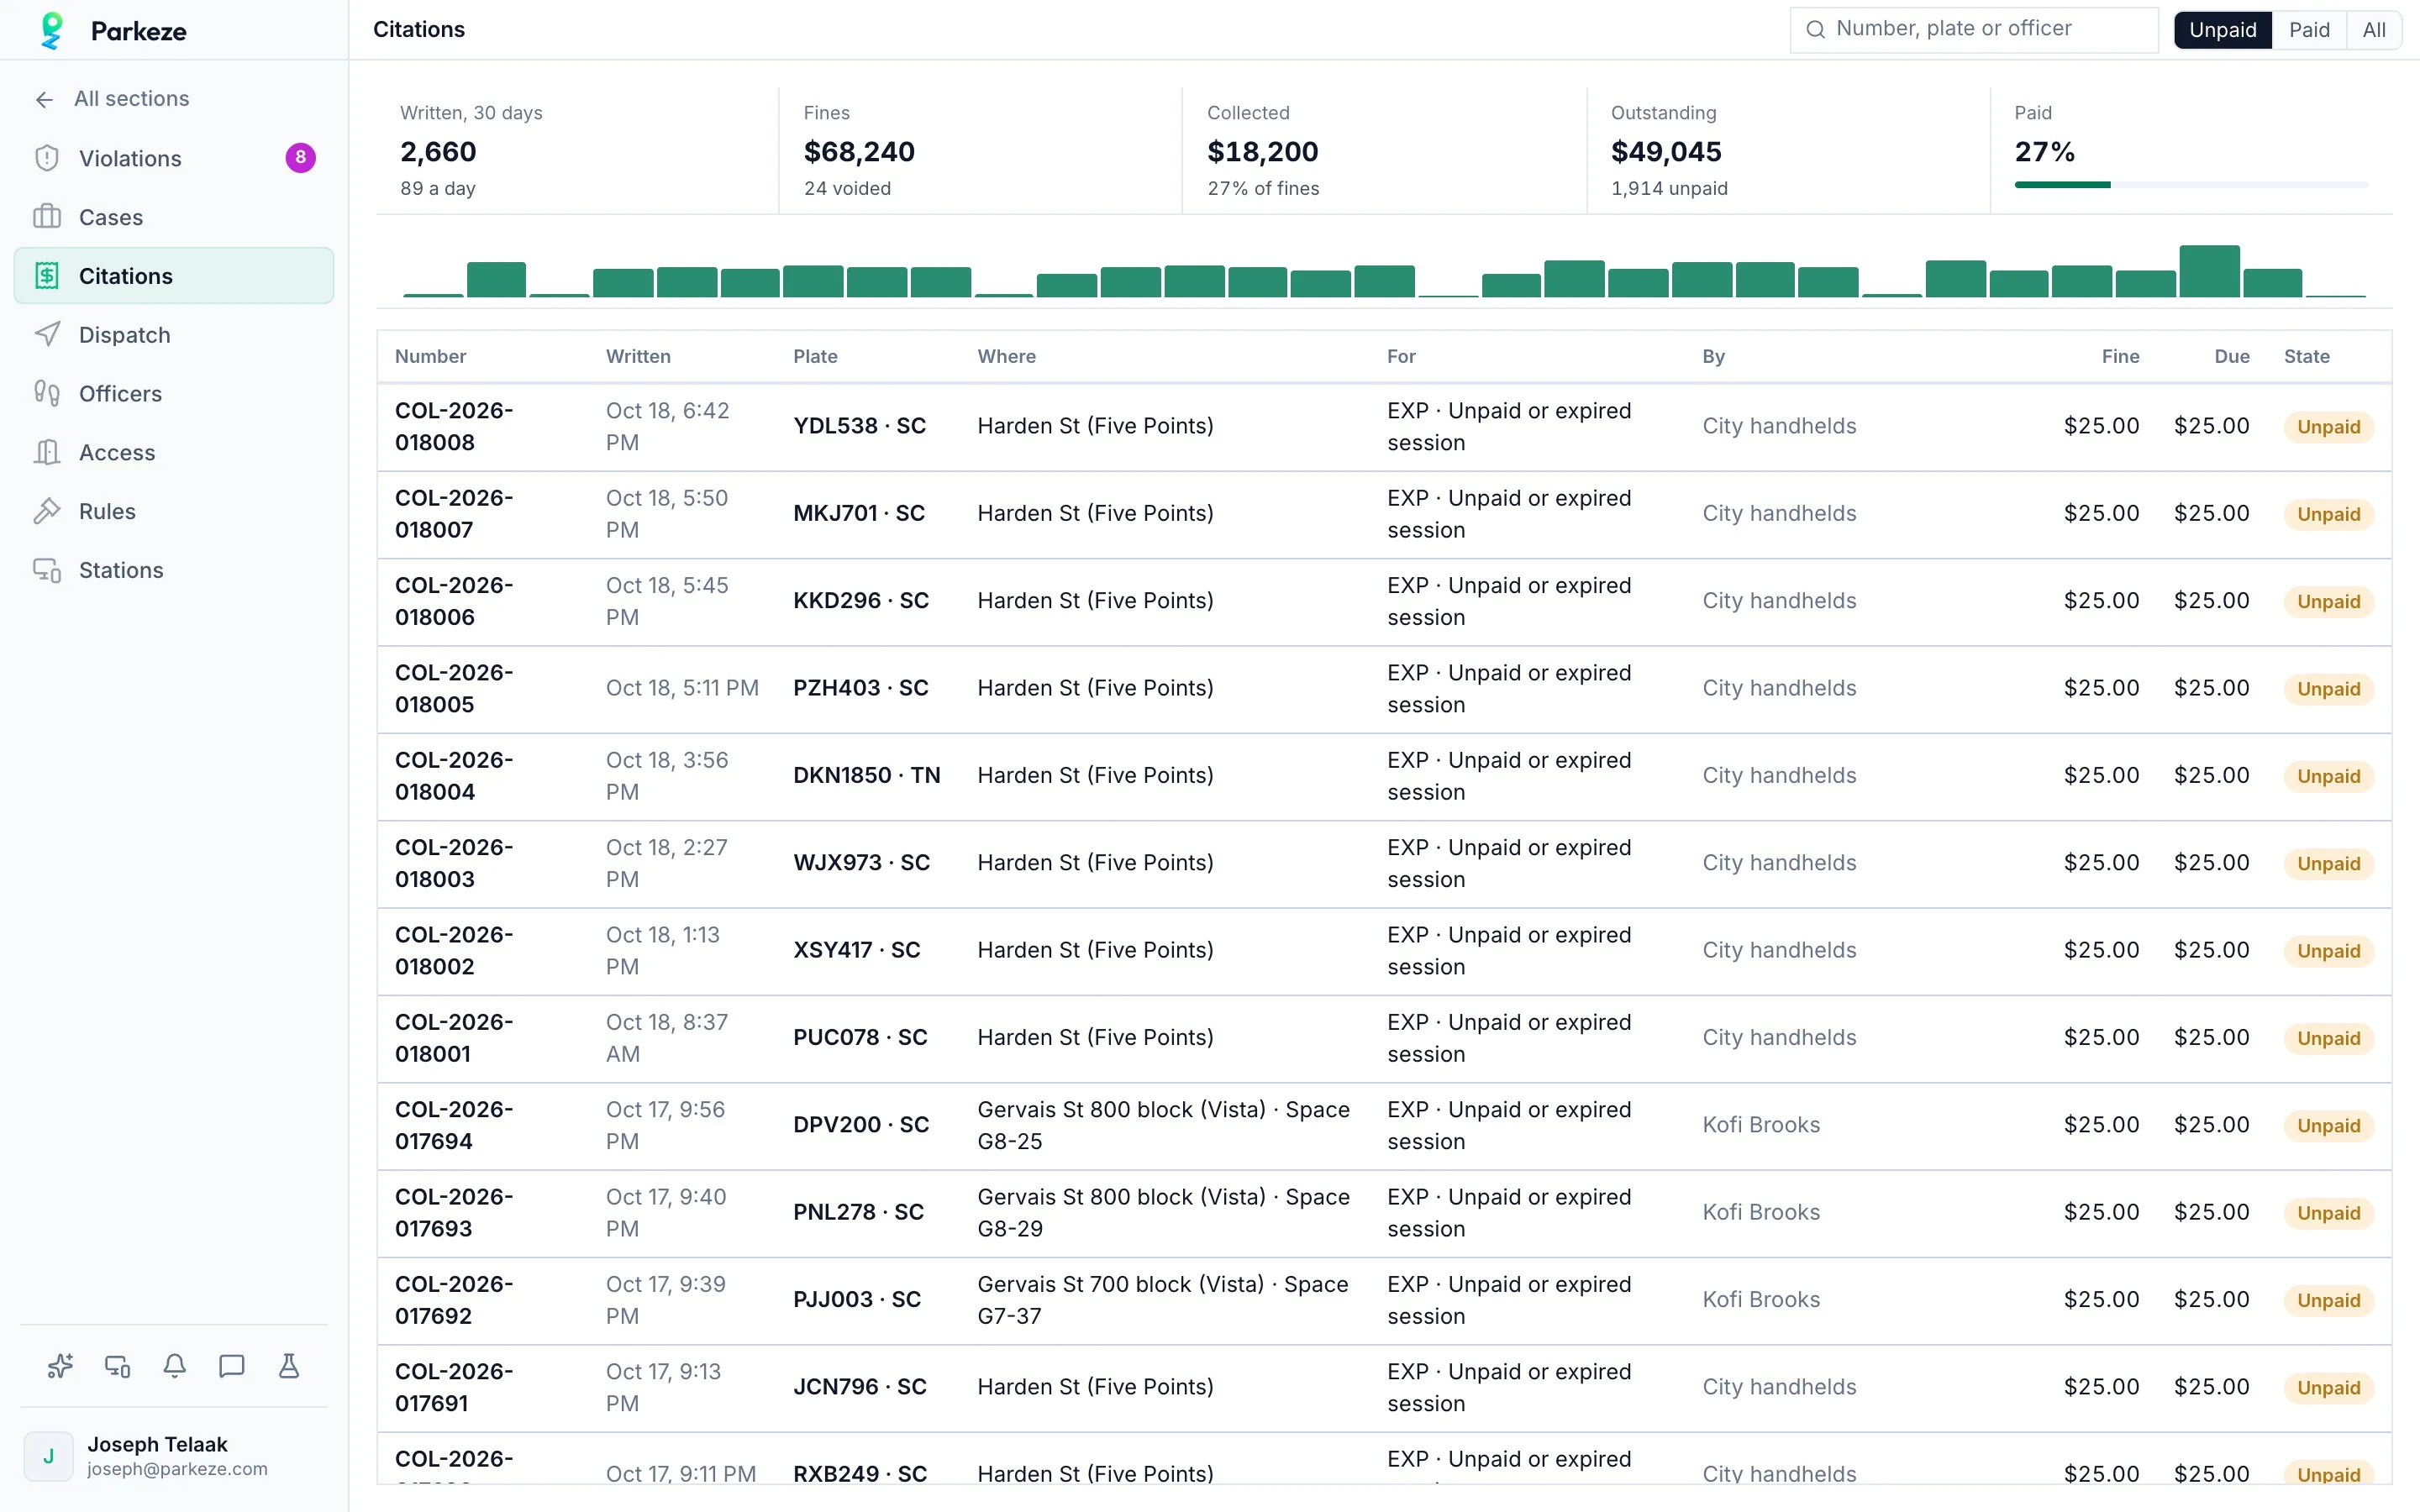Open Access door icon
This screenshot has width=2420, height=1512.
[x=47, y=453]
